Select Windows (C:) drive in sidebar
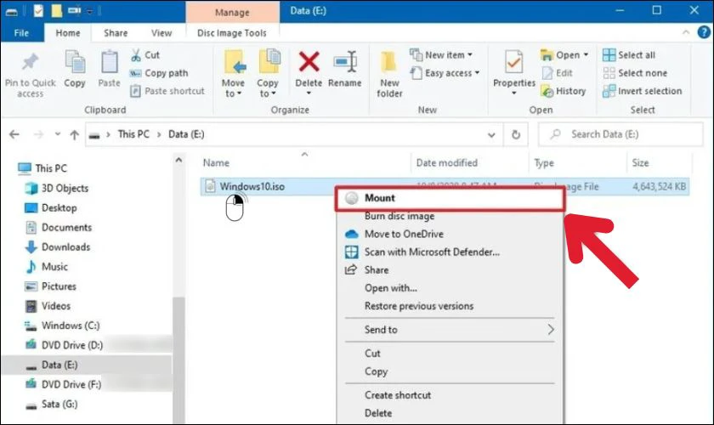The image size is (714, 425). click(62, 326)
